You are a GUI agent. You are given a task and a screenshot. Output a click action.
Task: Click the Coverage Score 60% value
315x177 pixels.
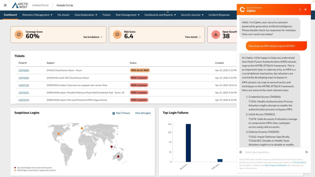(33, 36)
